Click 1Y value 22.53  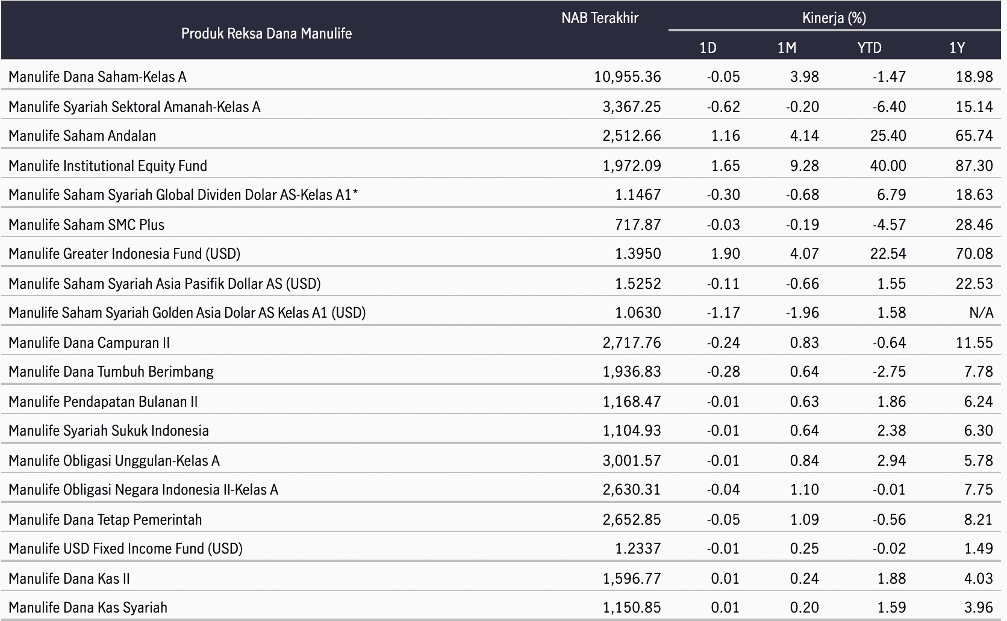[974, 283]
